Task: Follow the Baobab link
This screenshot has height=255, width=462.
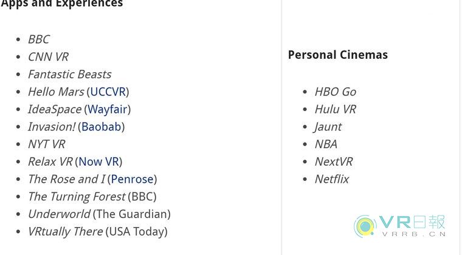Action: (102, 127)
